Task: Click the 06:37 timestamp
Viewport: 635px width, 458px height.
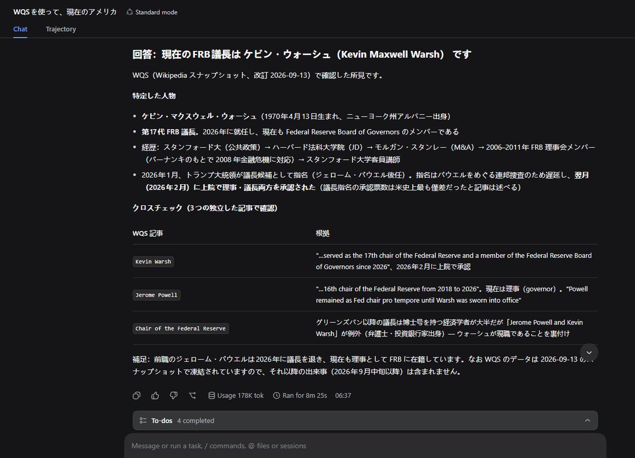Action: click(x=343, y=396)
